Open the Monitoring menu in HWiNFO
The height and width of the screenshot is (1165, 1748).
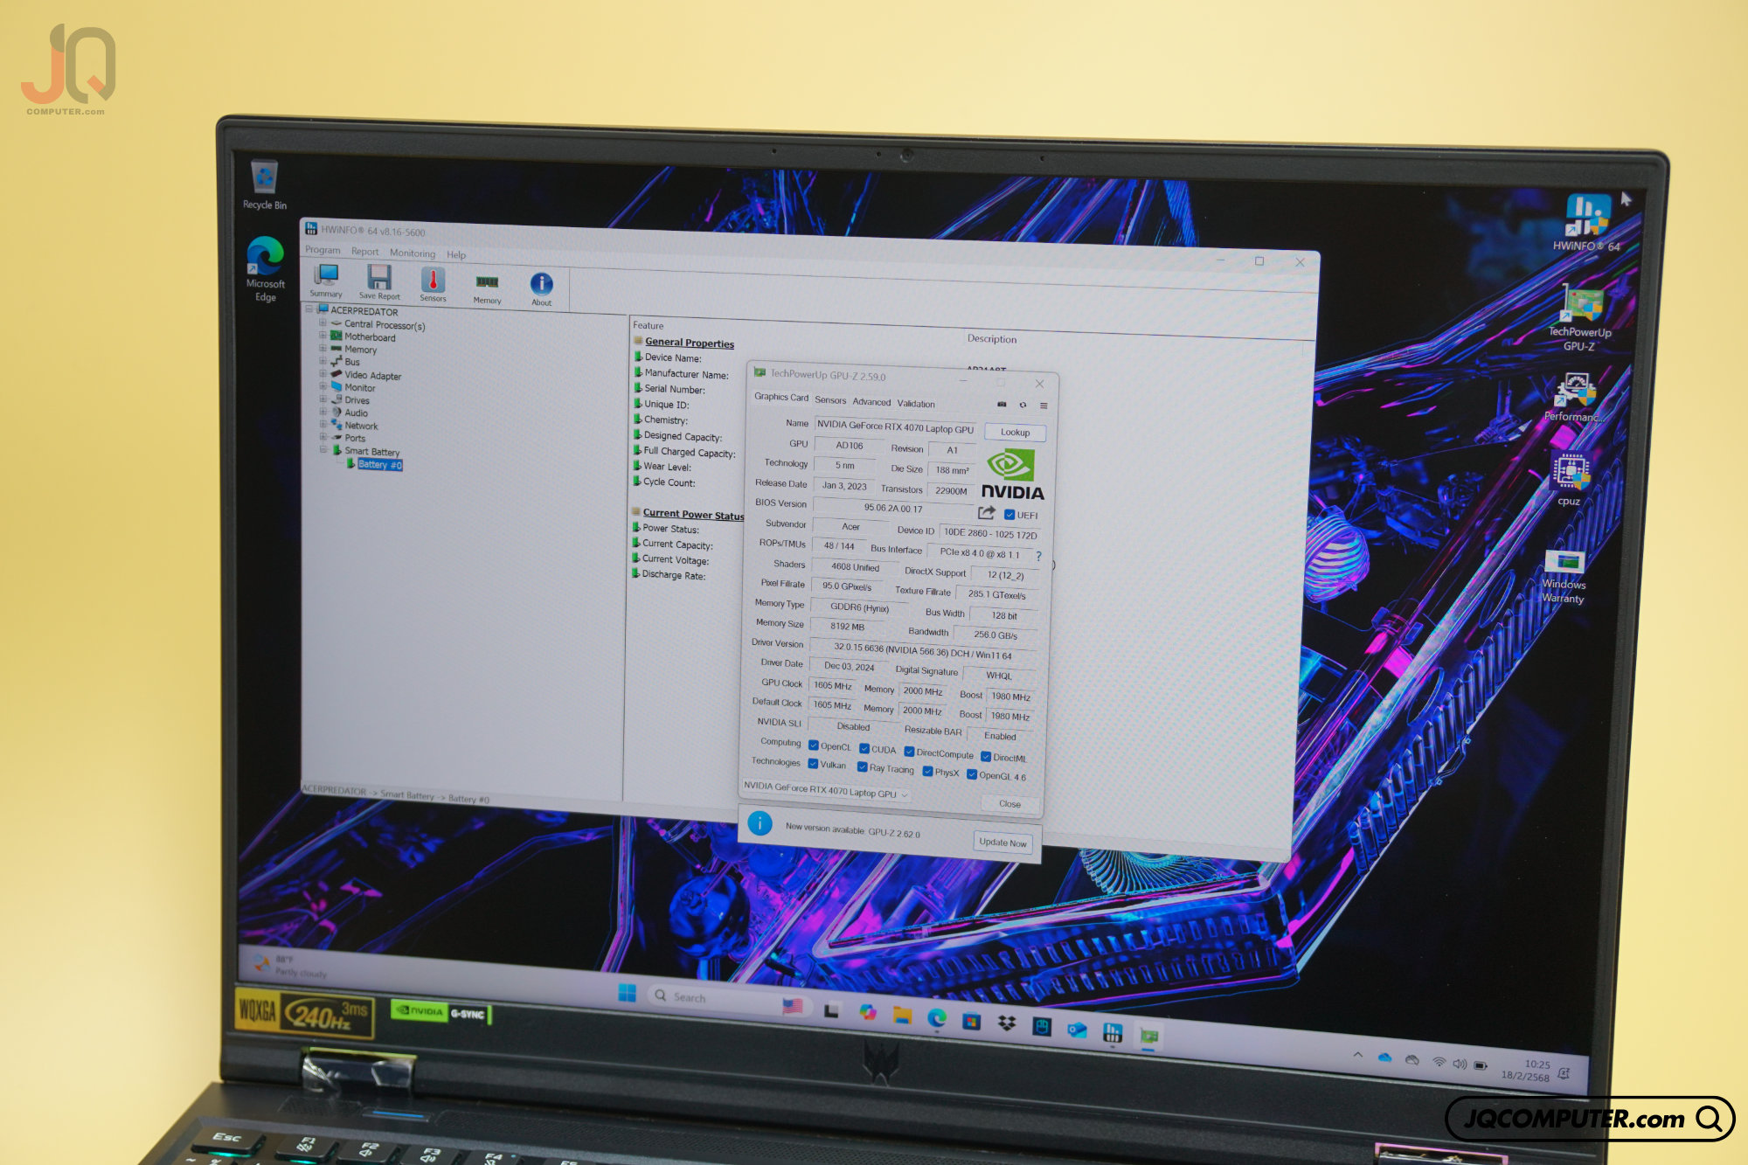413,253
